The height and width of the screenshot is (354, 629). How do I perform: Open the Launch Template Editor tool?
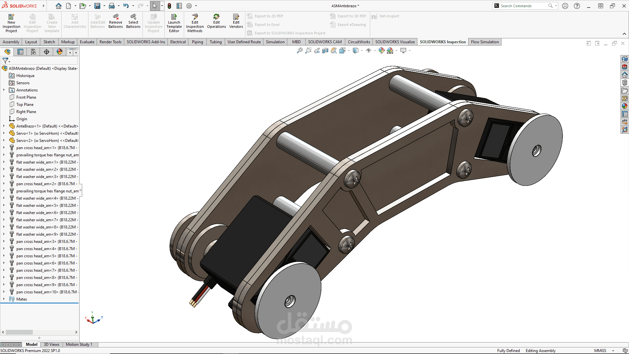pos(174,23)
